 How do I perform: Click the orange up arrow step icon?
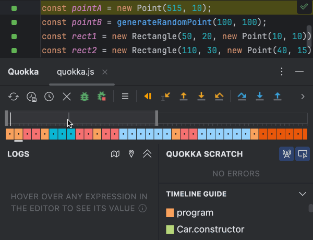[x=184, y=96]
